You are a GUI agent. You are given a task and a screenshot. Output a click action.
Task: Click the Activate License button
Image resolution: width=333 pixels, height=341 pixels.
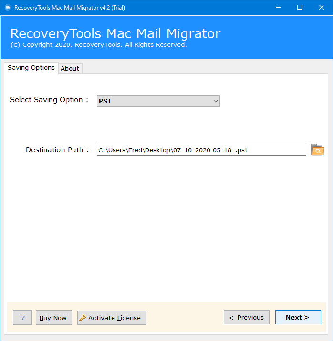[112, 318]
